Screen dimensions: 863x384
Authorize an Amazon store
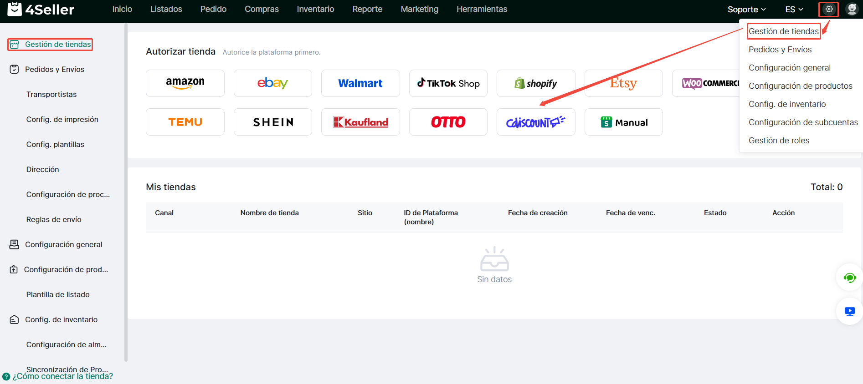[185, 83]
